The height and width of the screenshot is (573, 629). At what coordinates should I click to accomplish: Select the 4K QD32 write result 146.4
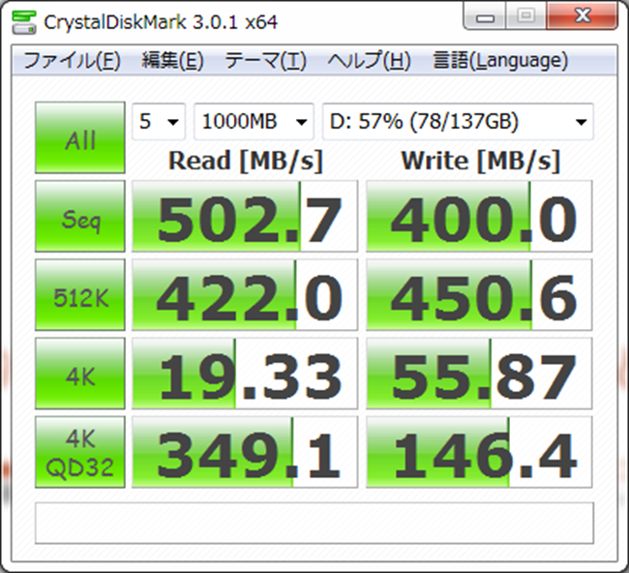(x=479, y=452)
